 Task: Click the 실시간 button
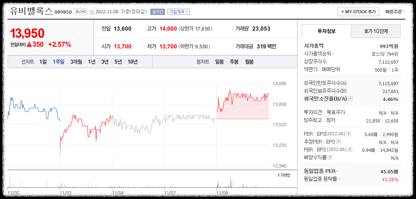157,12
